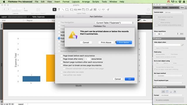Click the Field tool icon
The width and height of the screenshot is (187, 105).
coord(99,10)
